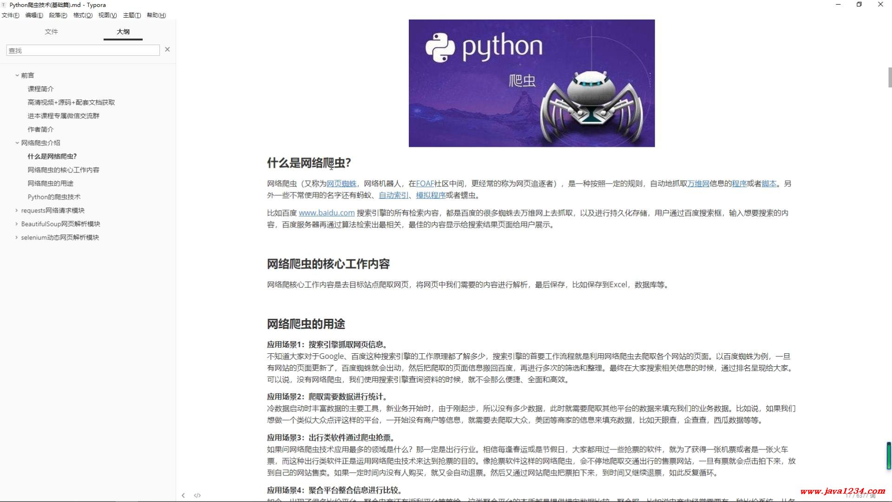Jump to 课程简介 in outline

click(x=40, y=89)
